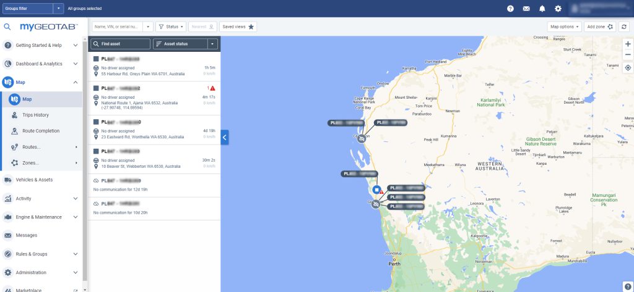Expand the Dashboard & Analytics section
Screen dimensions: 634x292
click(x=75, y=64)
